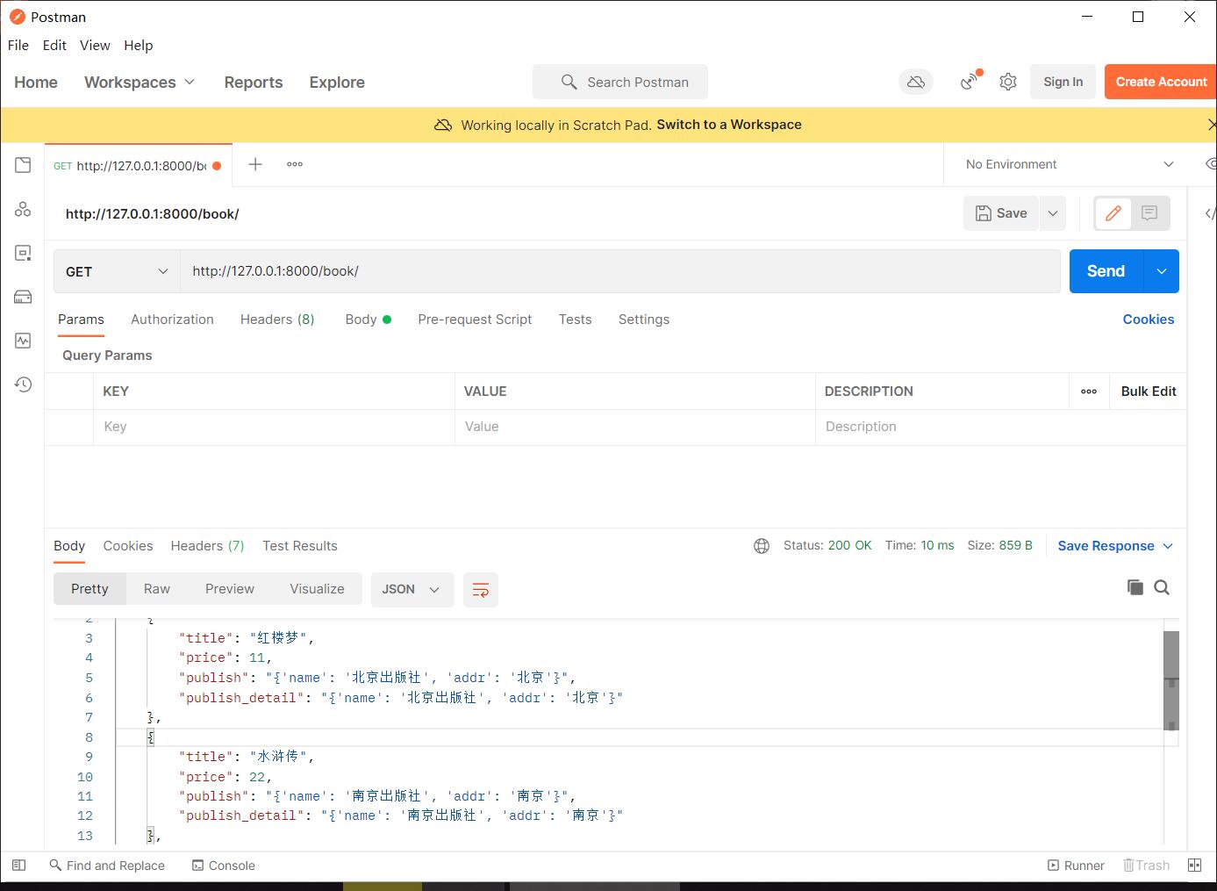Screen dimensions: 1217x891
Task: Expand the Save Response menu
Action: [1115, 546]
